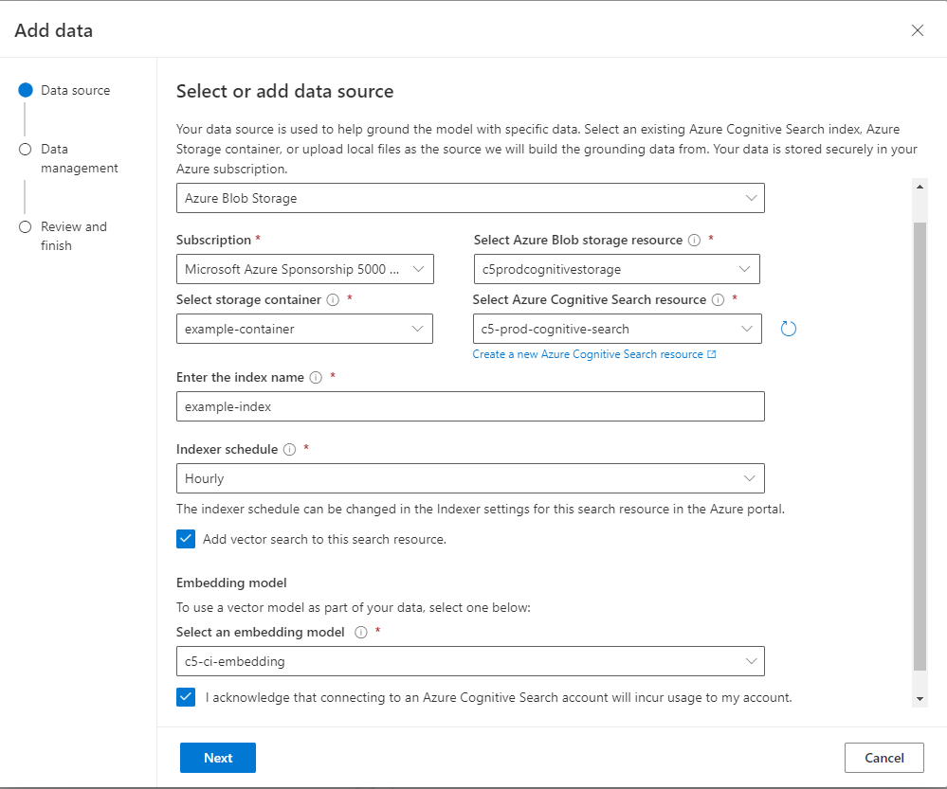The image size is (947, 789).
Task: Click info icon for Select an embedding model
Action: (360, 632)
